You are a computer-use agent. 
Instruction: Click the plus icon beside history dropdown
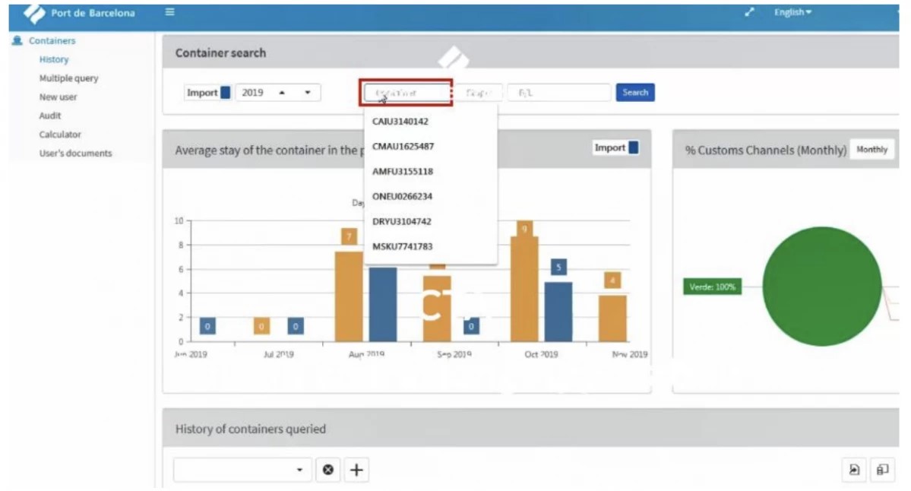coord(356,470)
